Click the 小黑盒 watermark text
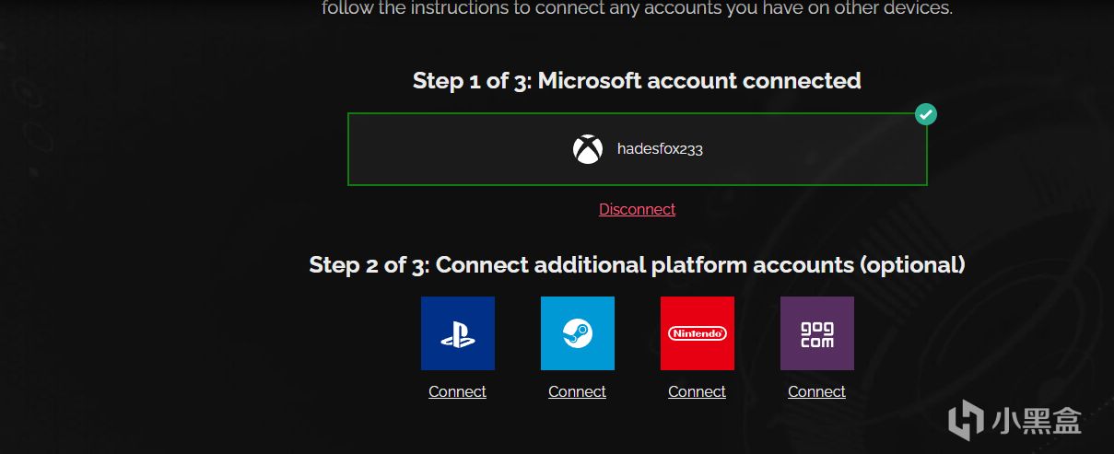This screenshot has width=1114, height=454. (x=1037, y=422)
